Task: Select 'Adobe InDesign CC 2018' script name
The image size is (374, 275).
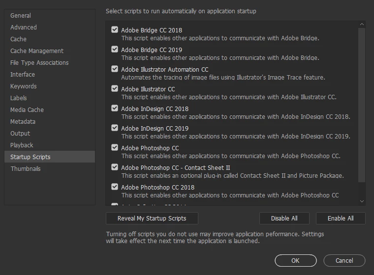Action: [x=155, y=109]
